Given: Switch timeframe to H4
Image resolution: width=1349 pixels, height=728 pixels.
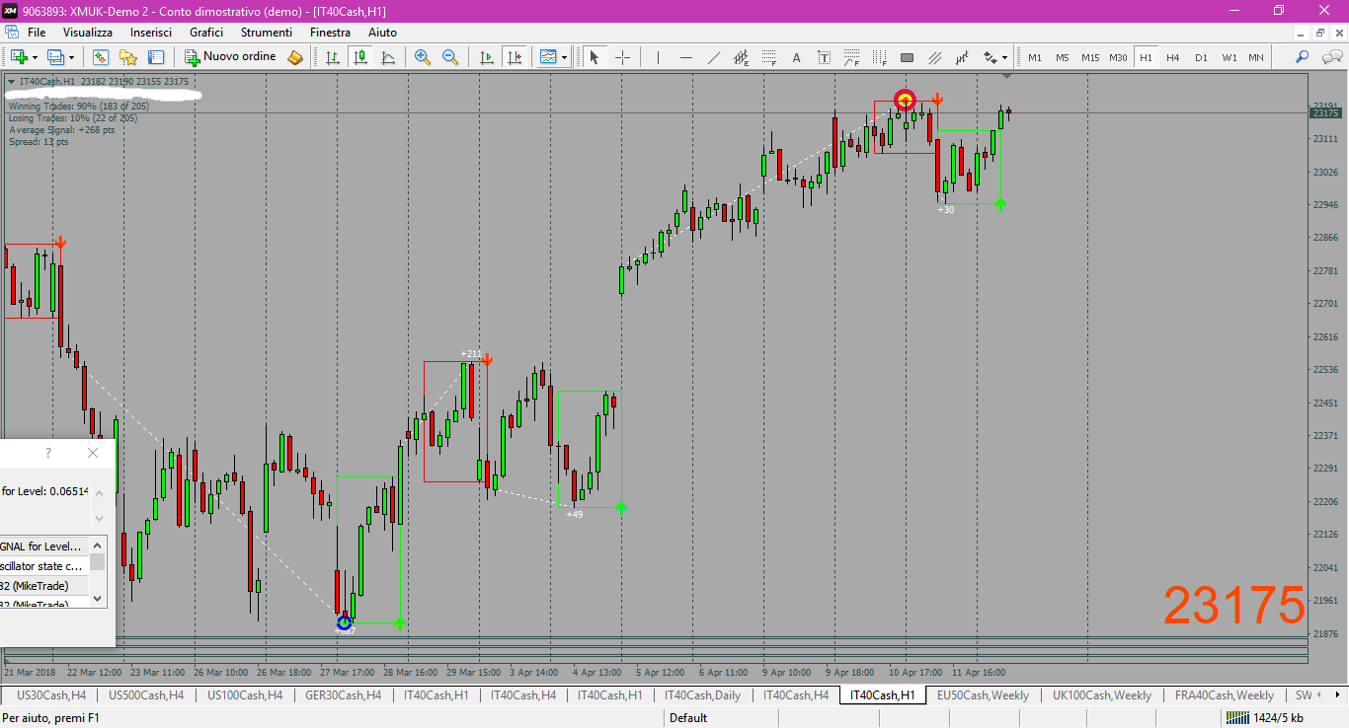Looking at the screenshot, I should [x=1173, y=57].
